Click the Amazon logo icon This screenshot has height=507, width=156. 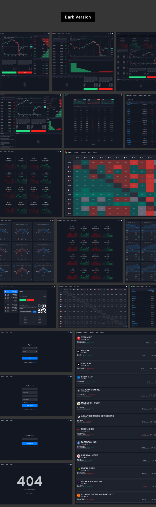click(x=79, y=390)
